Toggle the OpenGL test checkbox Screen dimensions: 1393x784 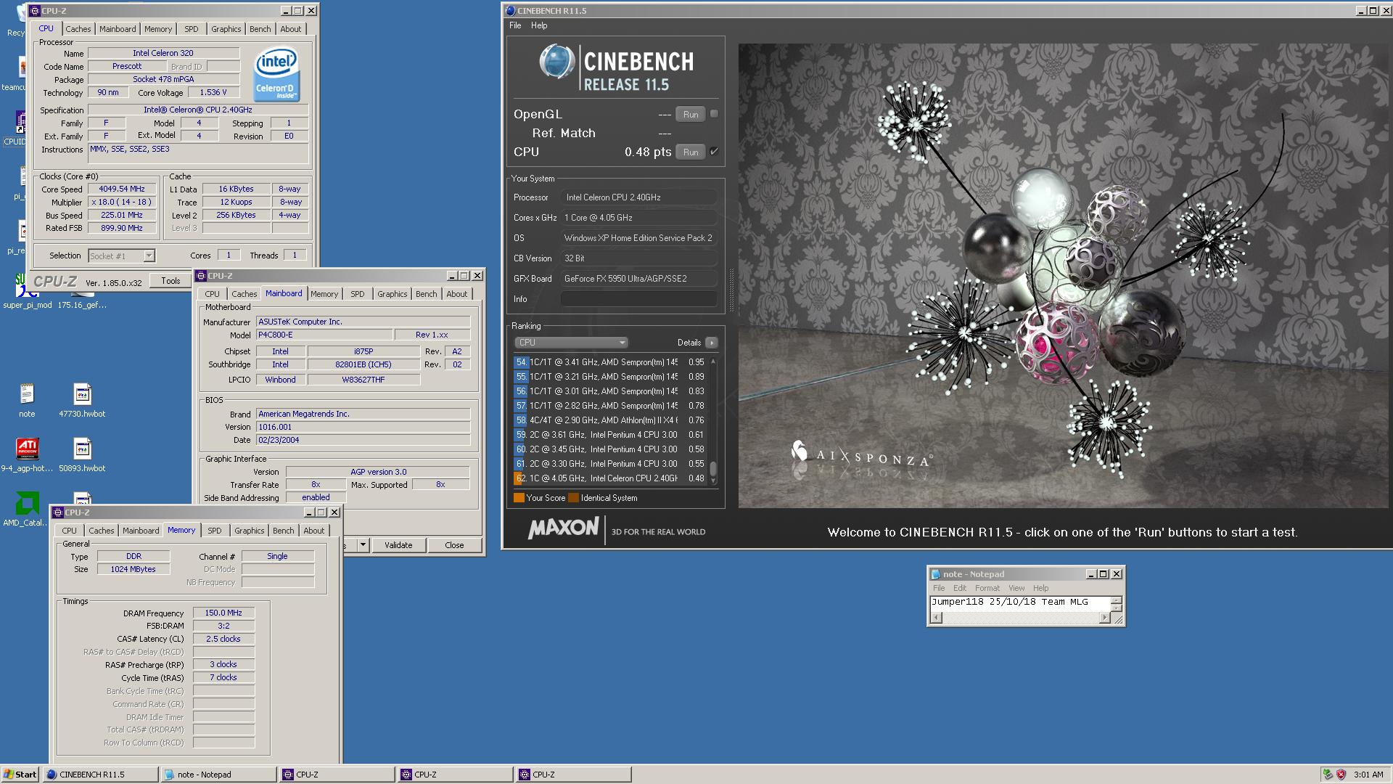point(714,114)
